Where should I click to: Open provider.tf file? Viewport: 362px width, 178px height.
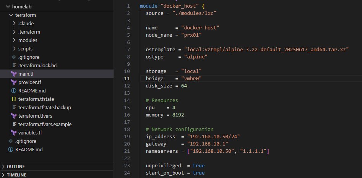click(30, 82)
